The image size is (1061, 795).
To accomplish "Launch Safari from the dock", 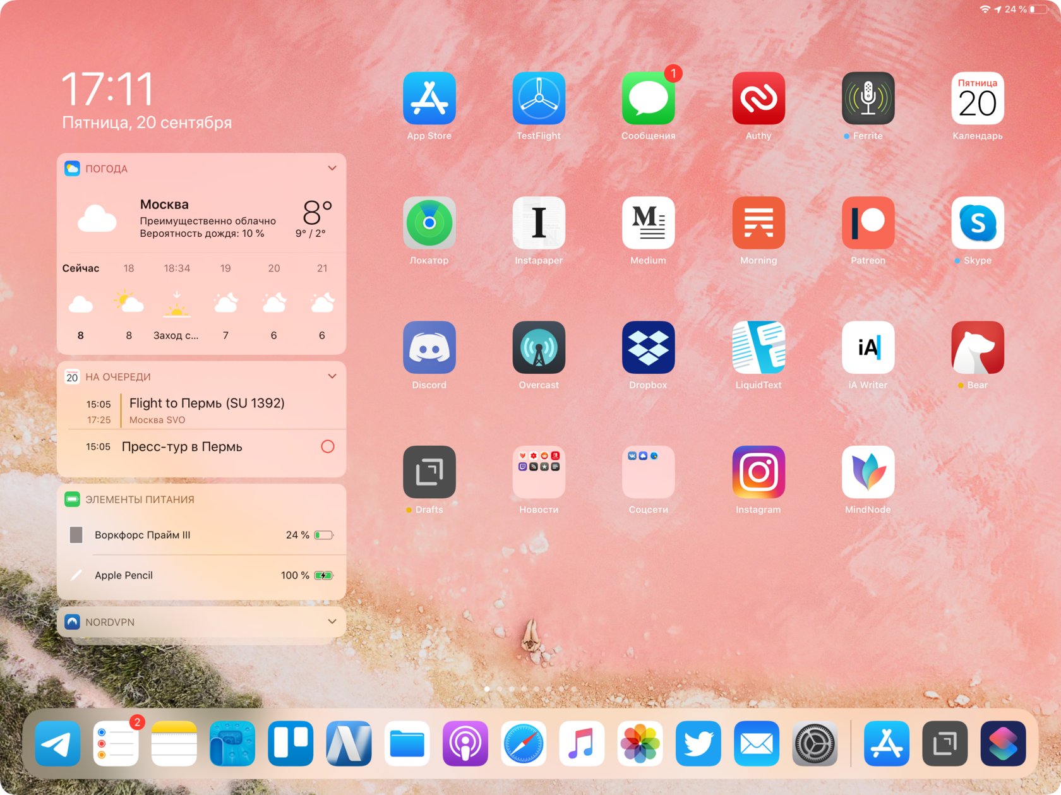I will coord(524,743).
